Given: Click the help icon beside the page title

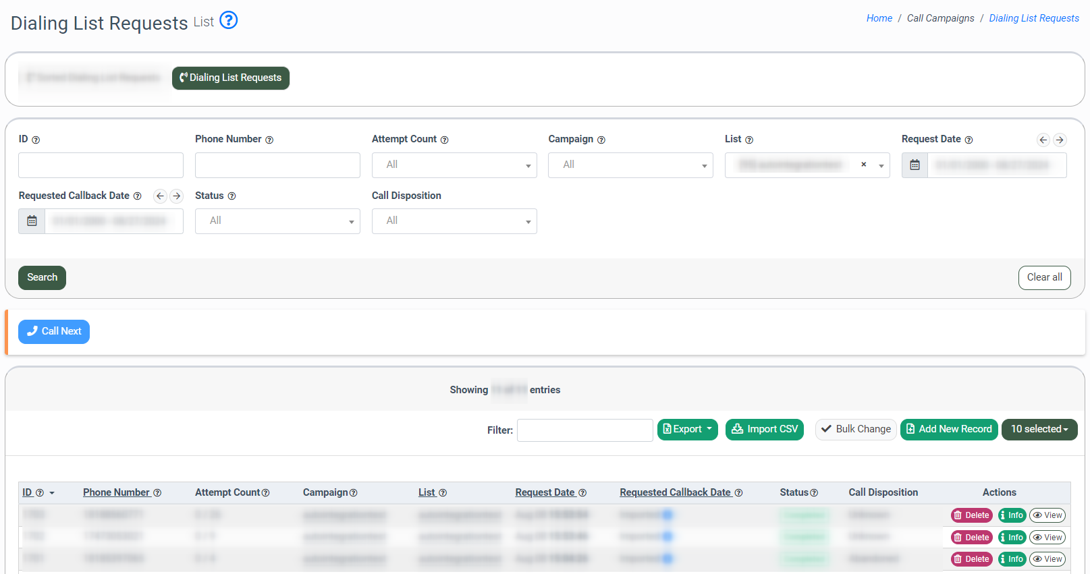Looking at the screenshot, I should (x=229, y=20).
